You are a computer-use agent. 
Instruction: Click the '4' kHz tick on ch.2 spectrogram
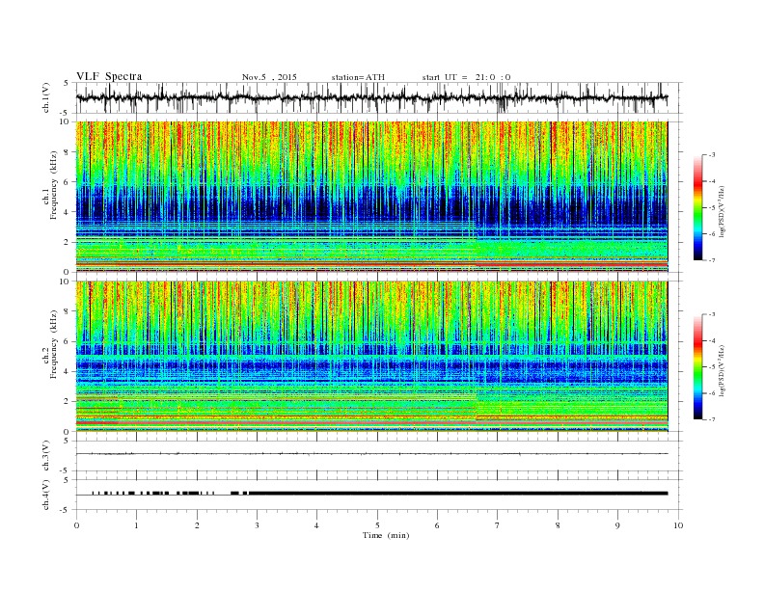tap(68, 372)
